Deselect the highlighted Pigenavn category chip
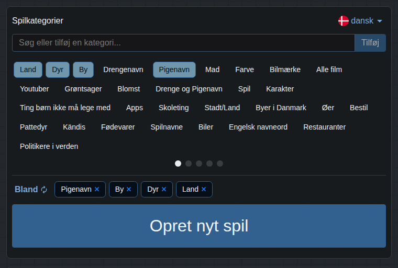This screenshot has width=398, height=268. coord(174,69)
